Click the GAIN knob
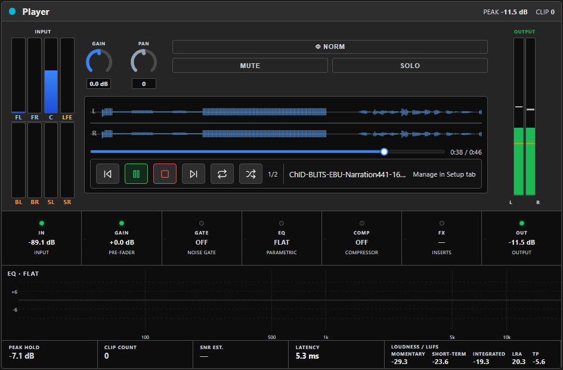This screenshot has height=370, width=563. click(99, 62)
